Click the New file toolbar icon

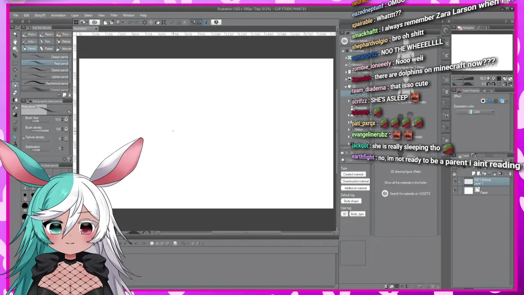(x=105, y=22)
